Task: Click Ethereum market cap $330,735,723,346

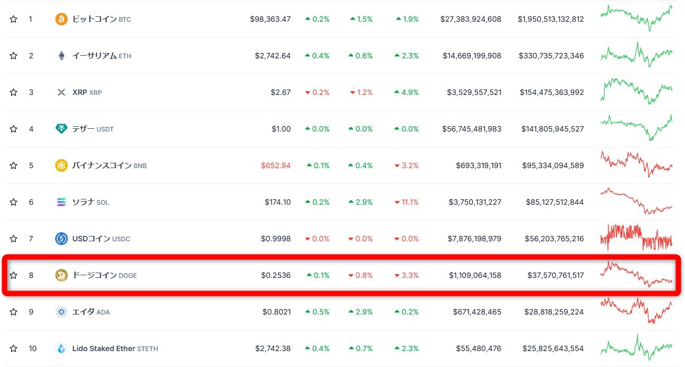Action: point(552,56)
